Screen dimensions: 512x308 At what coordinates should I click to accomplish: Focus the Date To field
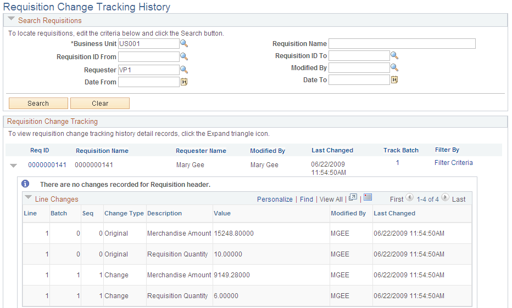tap(359, 80)
